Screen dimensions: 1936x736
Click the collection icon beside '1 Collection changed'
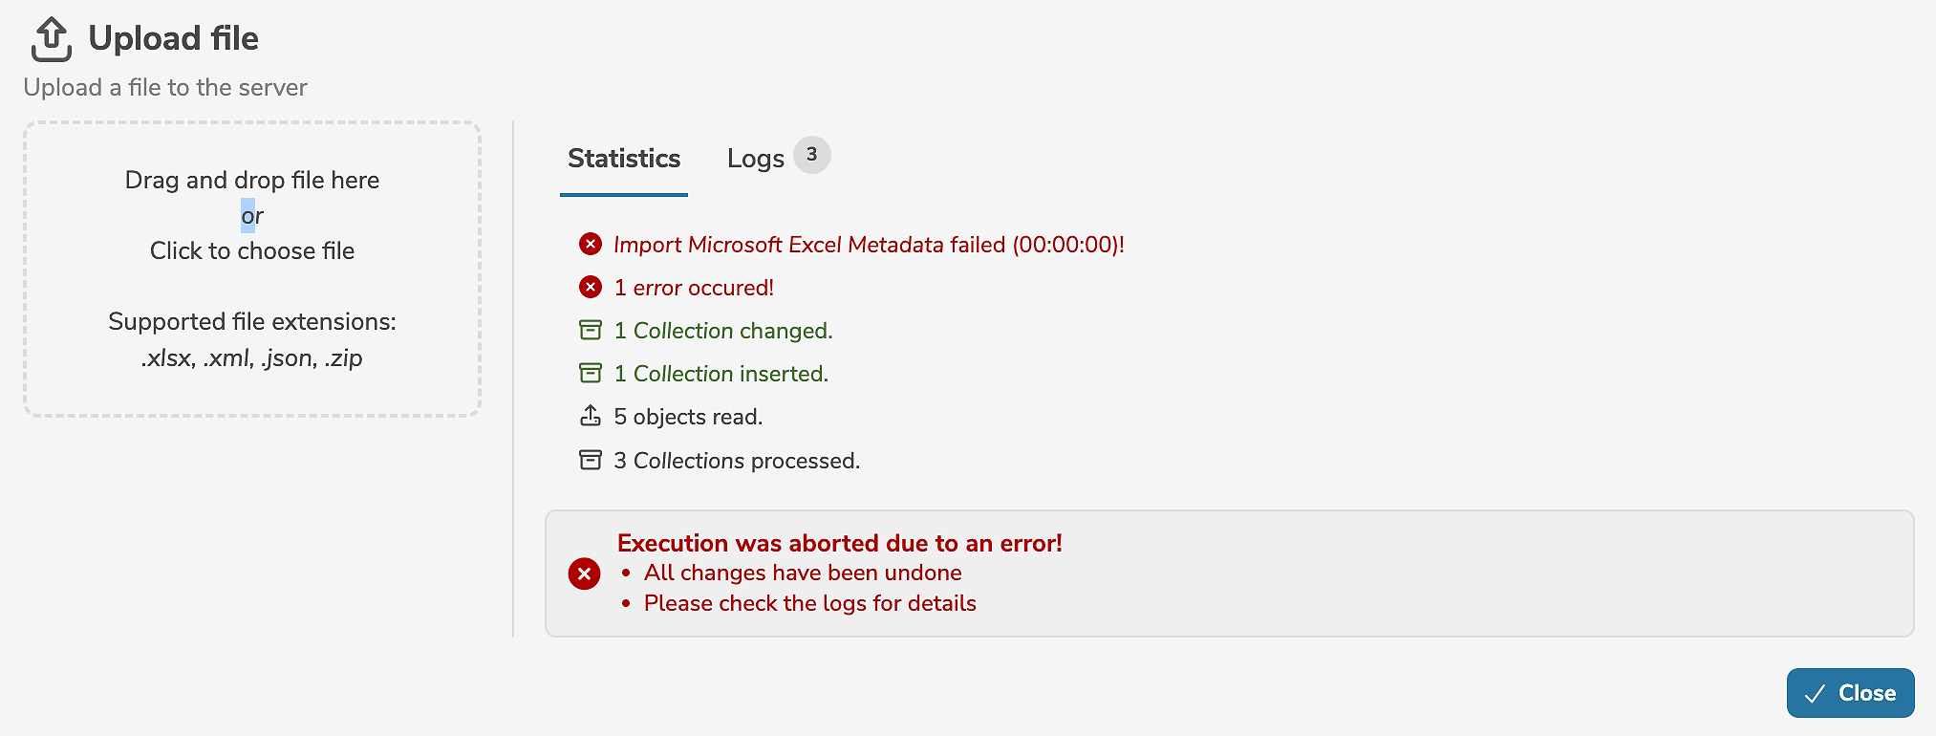click(590, 330)
